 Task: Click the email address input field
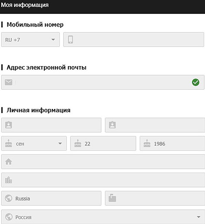click(103, 82)
